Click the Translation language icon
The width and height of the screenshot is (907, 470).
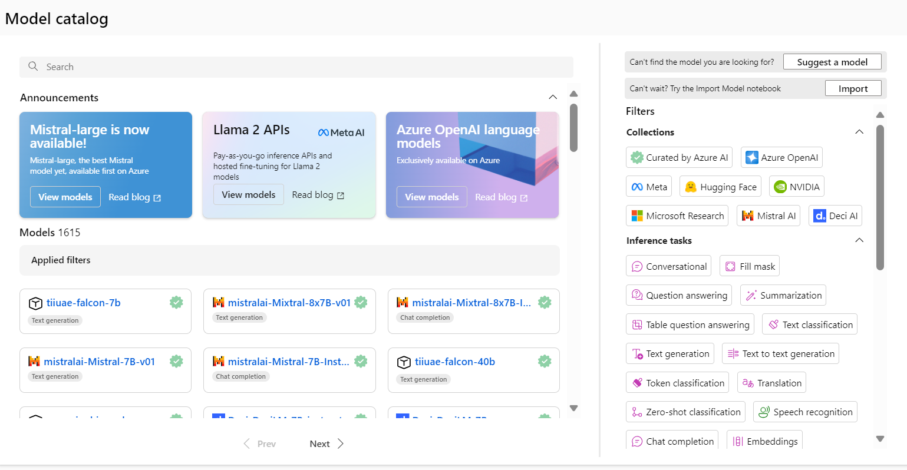[x=748, y=383]
